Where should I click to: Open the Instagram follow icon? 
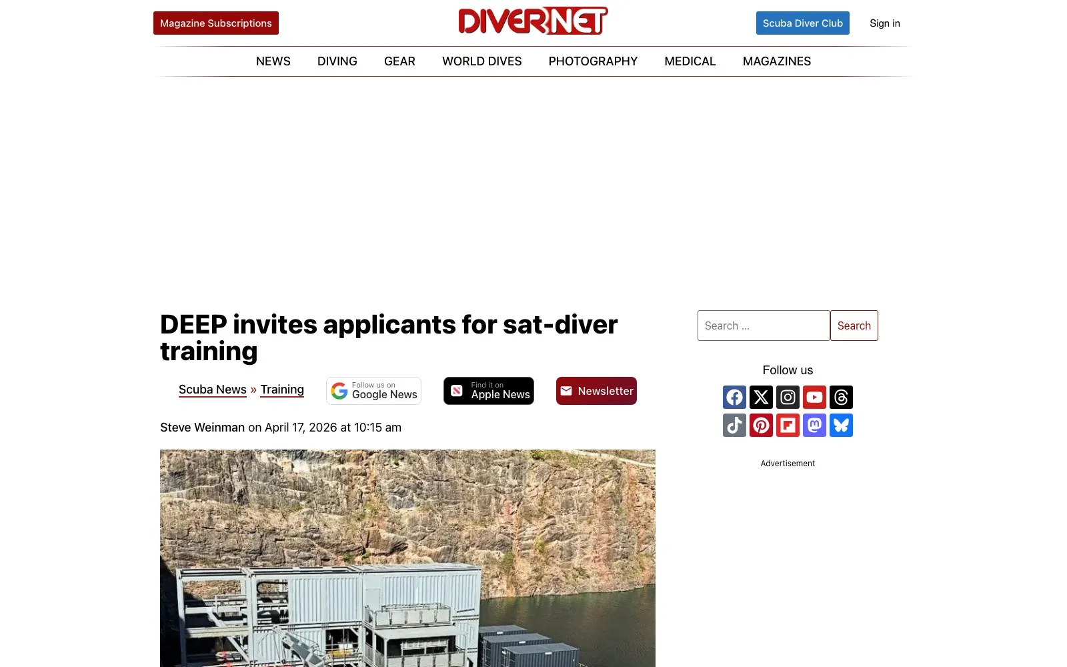[788, 398]
